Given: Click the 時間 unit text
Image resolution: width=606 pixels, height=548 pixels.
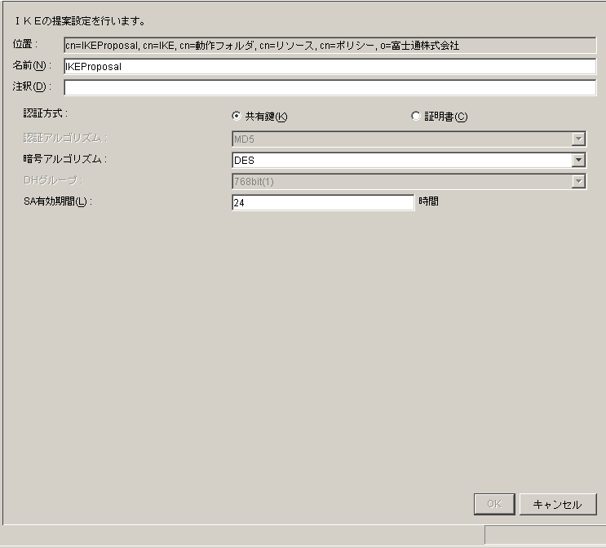Looking at the screenshot, I should 429,201.
